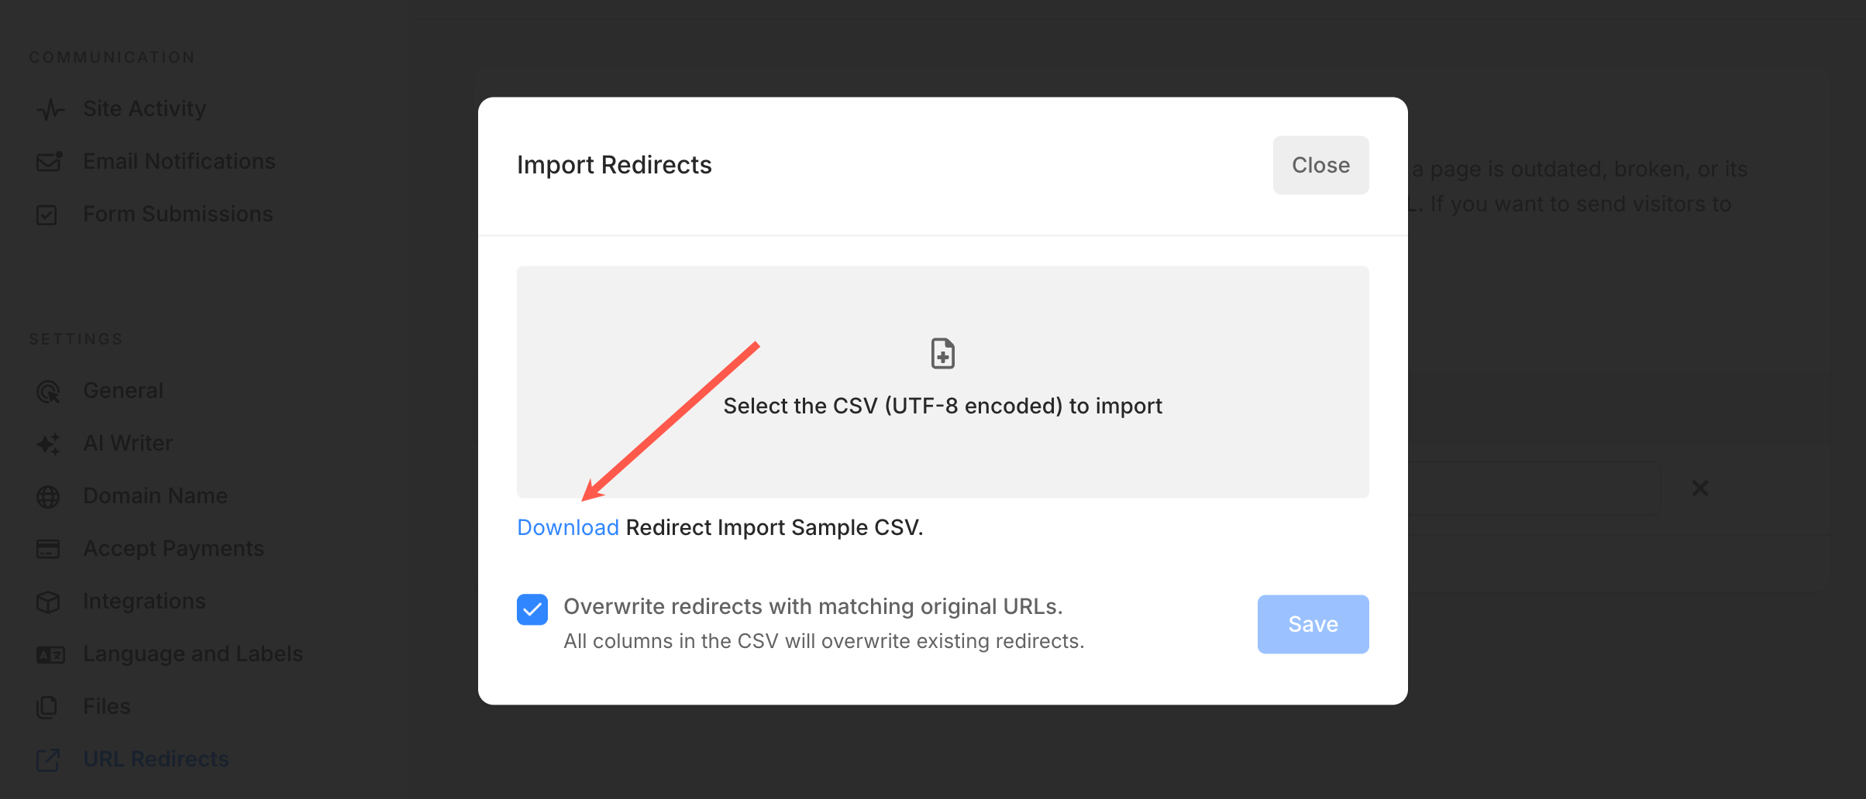Open General settings in sidebar
The width and height of the screenshot is (1866, 799).
[x=123, y=390]
